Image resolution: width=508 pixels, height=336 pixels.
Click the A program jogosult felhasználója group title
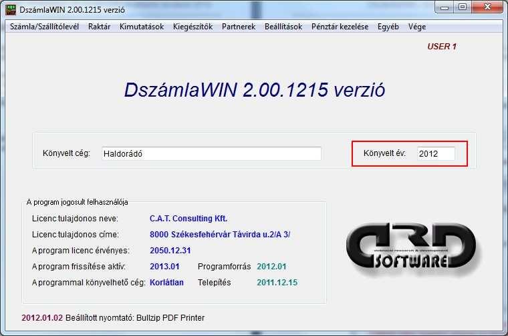tap(77, 202)
